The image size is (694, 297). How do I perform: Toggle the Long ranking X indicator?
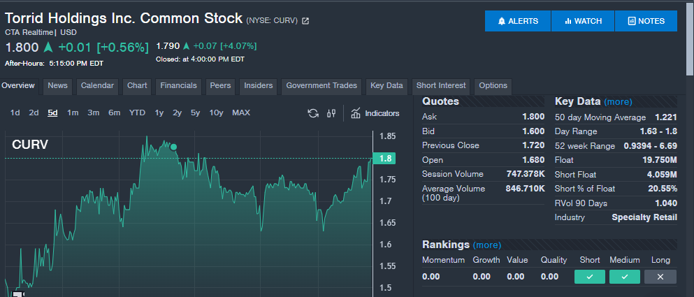(x=660, y=277)
